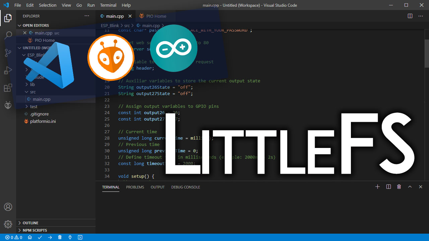The image size is (429, 241).
Task: Open the Serial Monitor plug icon
Action: tap(70, 237)
